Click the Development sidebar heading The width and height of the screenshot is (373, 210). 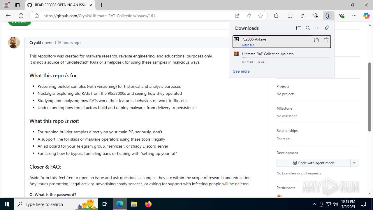pyautogui.click(x=287, y=153)
